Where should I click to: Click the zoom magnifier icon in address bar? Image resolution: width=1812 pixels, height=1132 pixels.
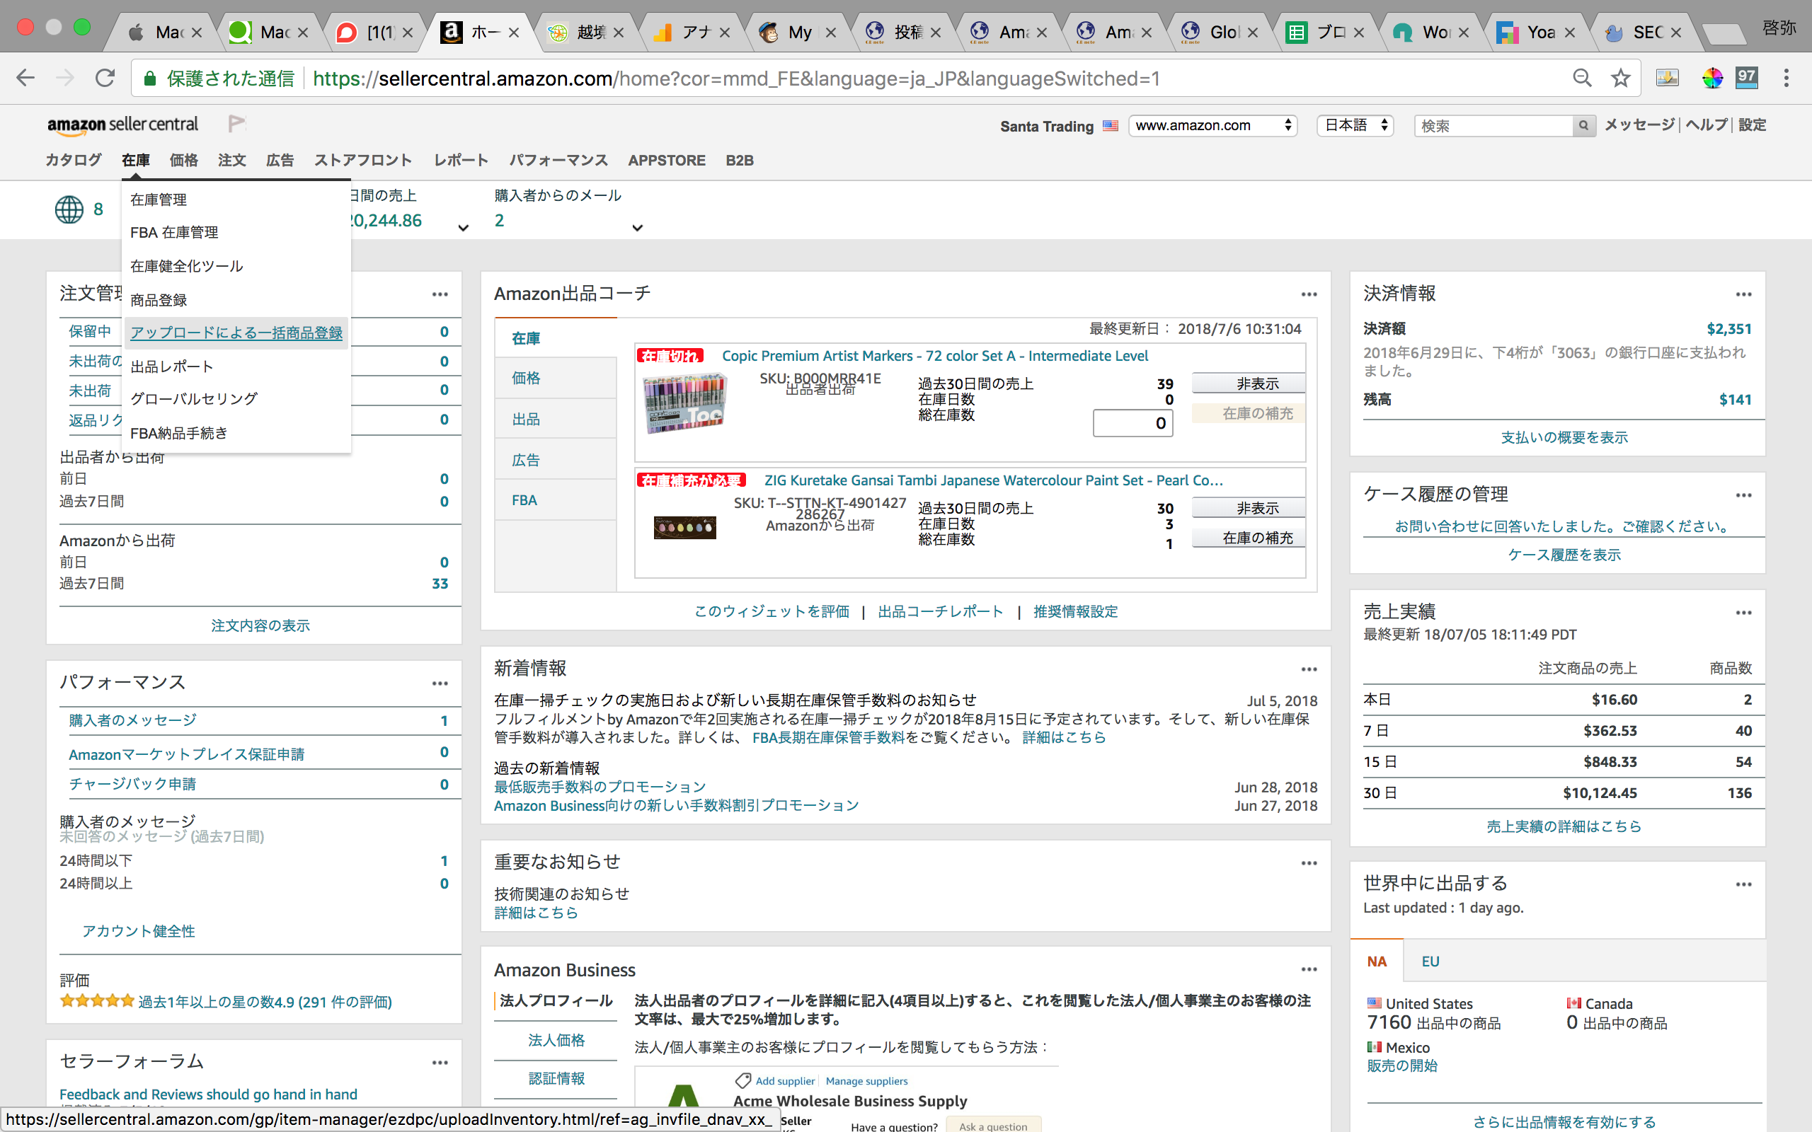[1581, 78]
